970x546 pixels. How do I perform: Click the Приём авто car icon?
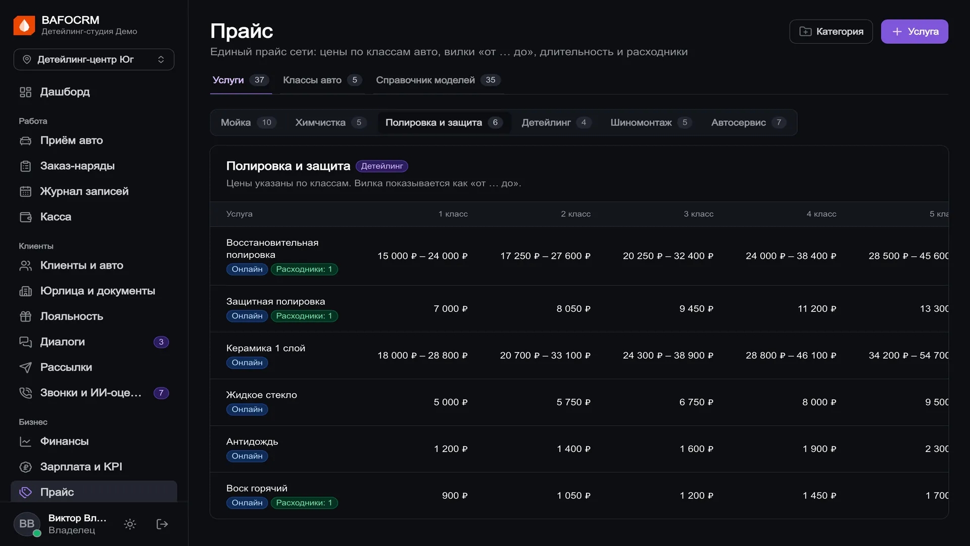coord(25,141)
